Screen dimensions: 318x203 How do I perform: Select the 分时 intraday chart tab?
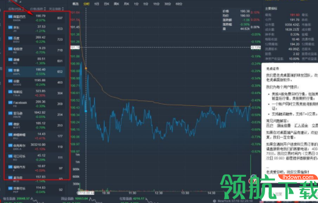[x=86, y=4]
